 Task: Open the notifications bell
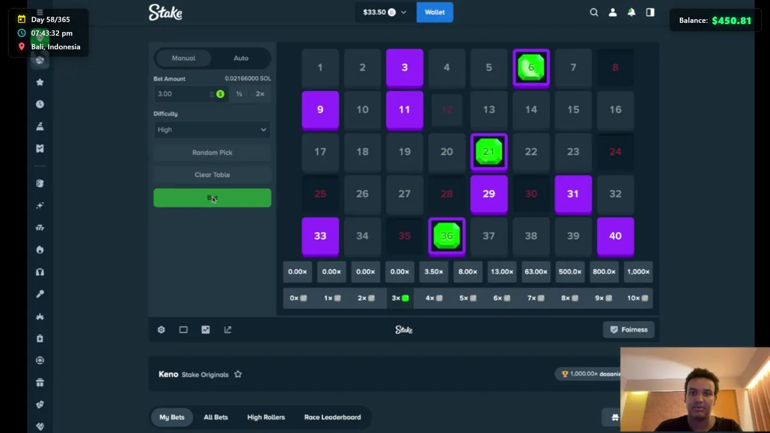(x=631, y=12)
